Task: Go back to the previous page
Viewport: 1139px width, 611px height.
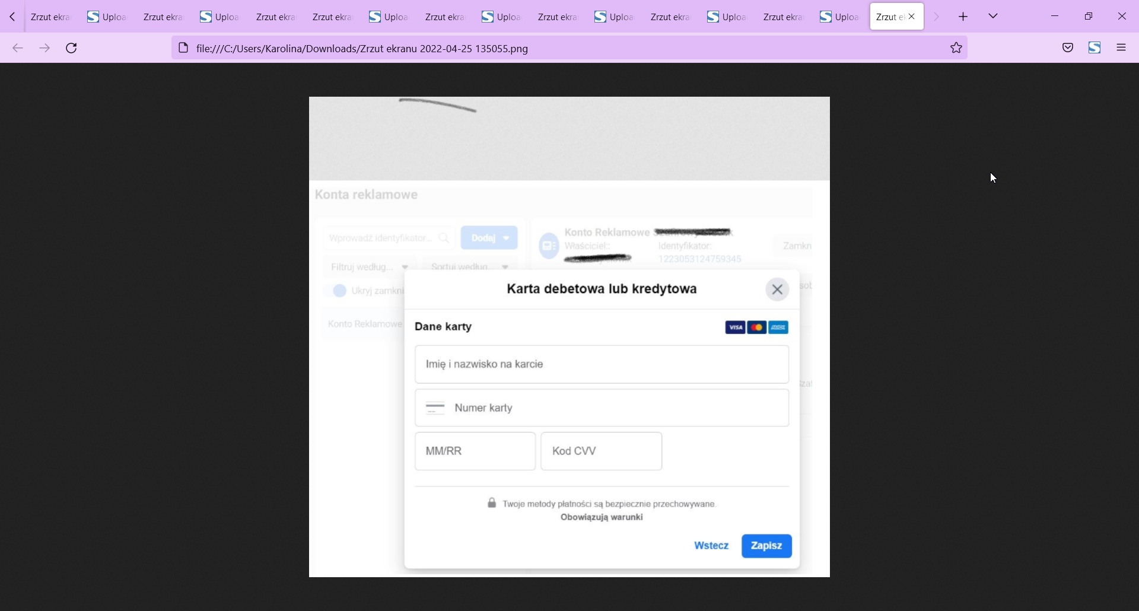Action: coord(18,48)
